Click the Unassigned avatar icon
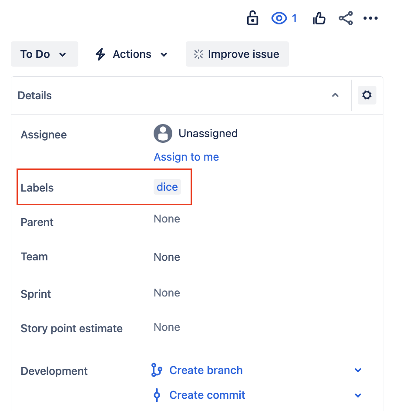The height and width of the screenshot is (411, 396). click(x=163, y=134)
